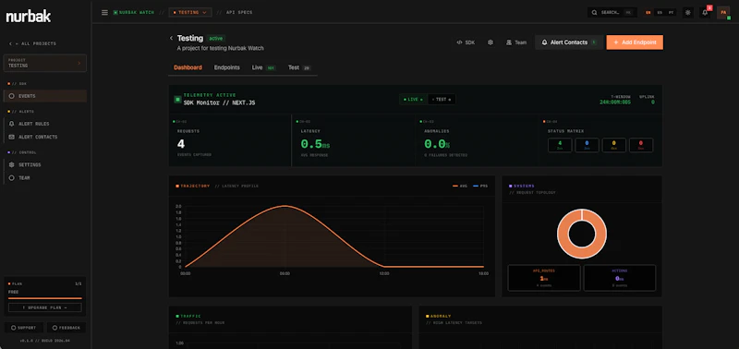Focus the search input field
Viewport: 739px width, 349px height.
(x=612, y=13)
